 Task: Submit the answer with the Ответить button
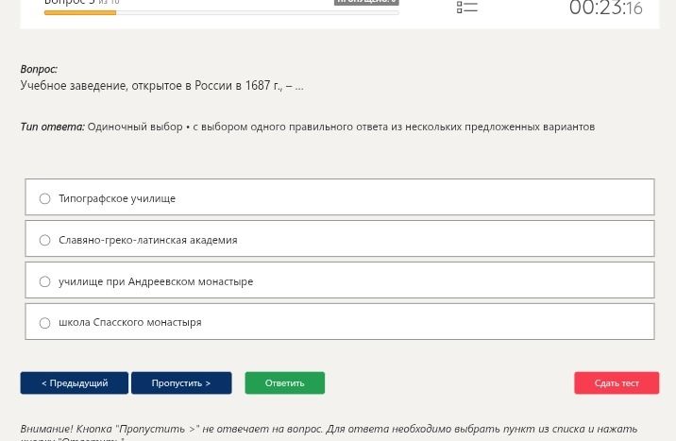pos(284,382)
